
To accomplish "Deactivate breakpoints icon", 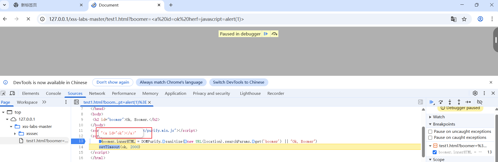I will point(480,102).
